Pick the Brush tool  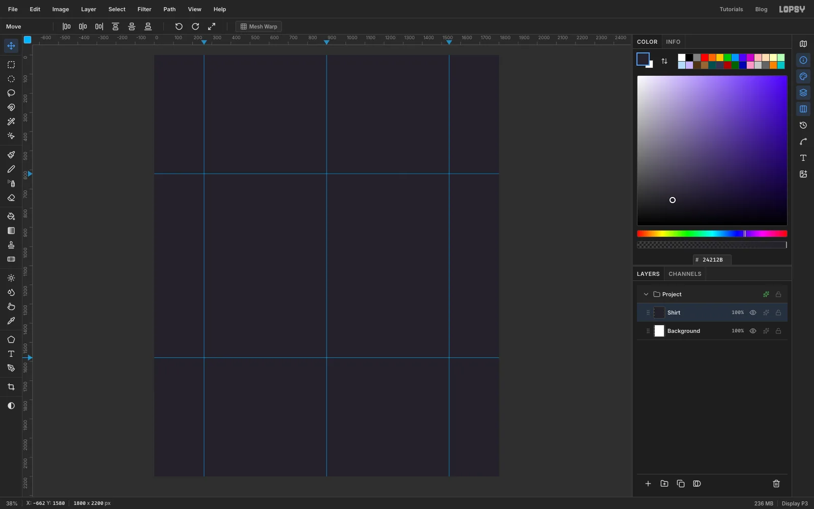point(11,155)
